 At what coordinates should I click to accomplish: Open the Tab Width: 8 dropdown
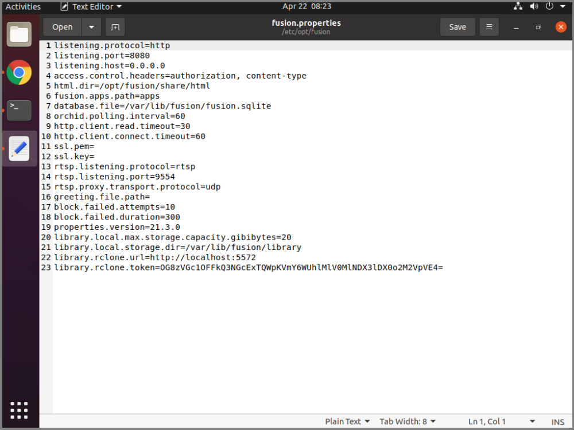point(408,421)
